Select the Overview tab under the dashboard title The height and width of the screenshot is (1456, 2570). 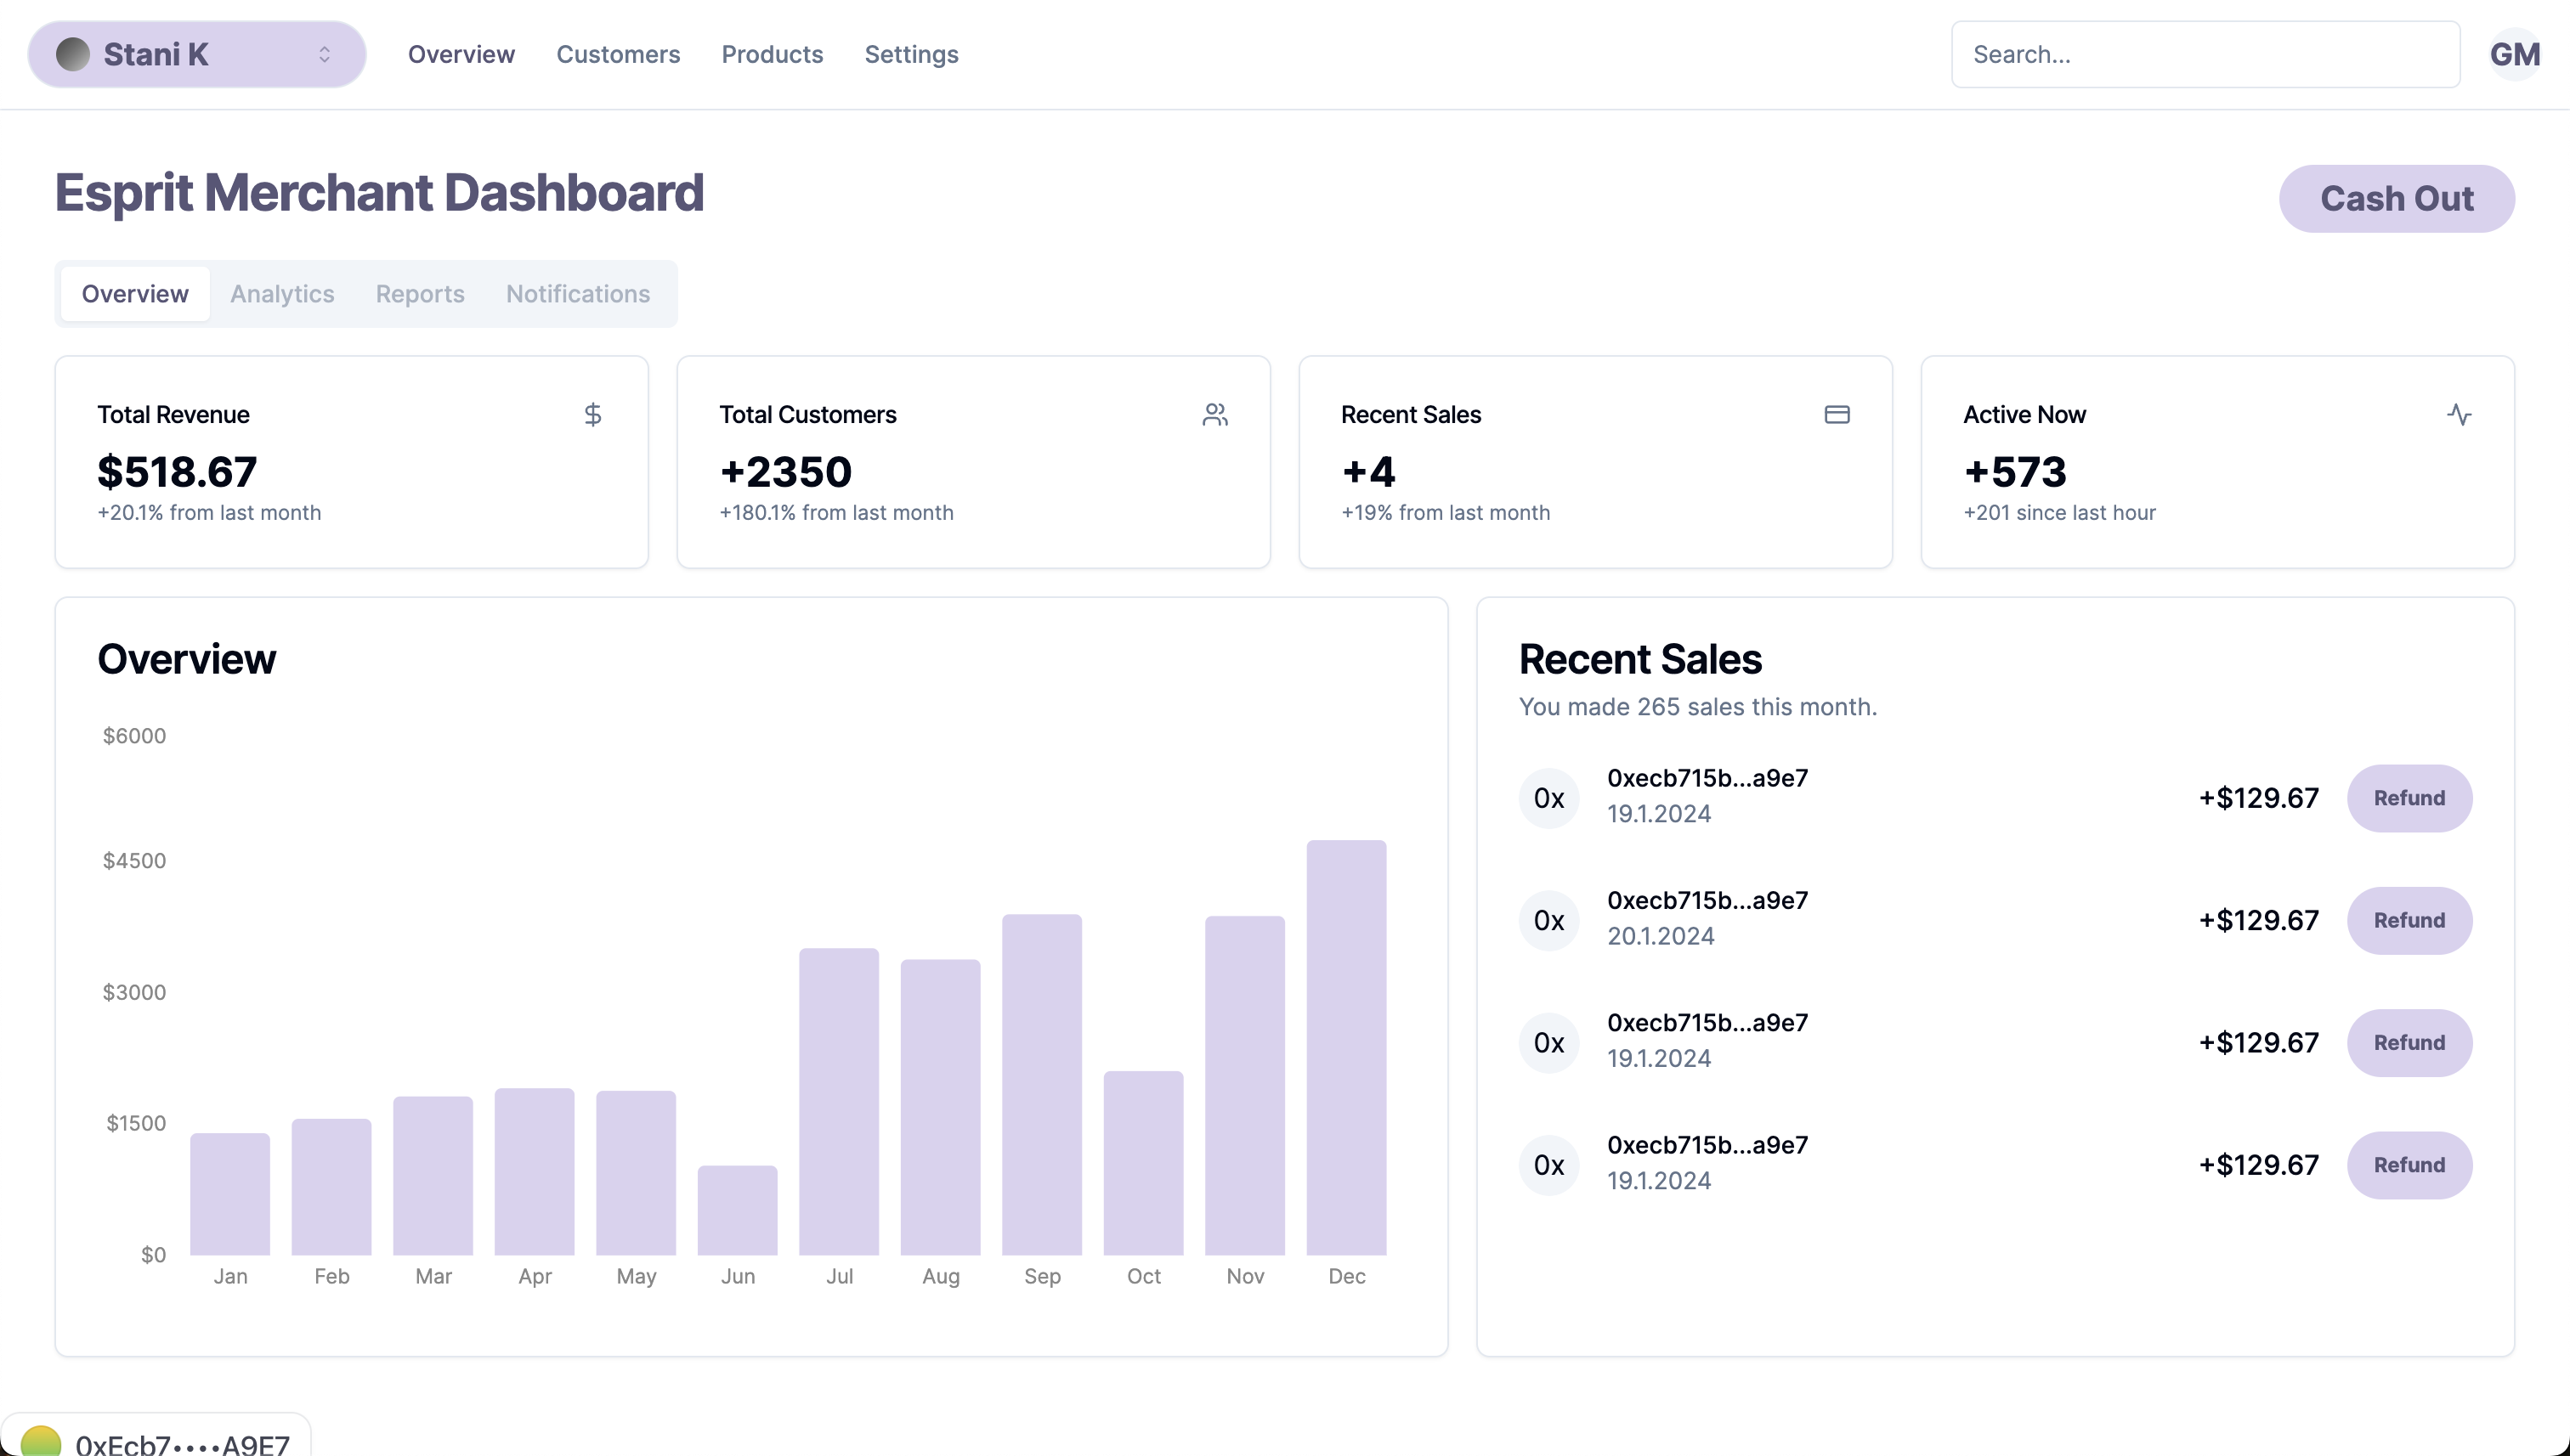(x=135, y=294)
